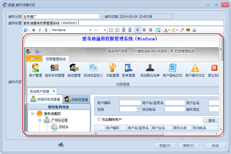Clear formatting with the eraser icon

pos(182,30)
